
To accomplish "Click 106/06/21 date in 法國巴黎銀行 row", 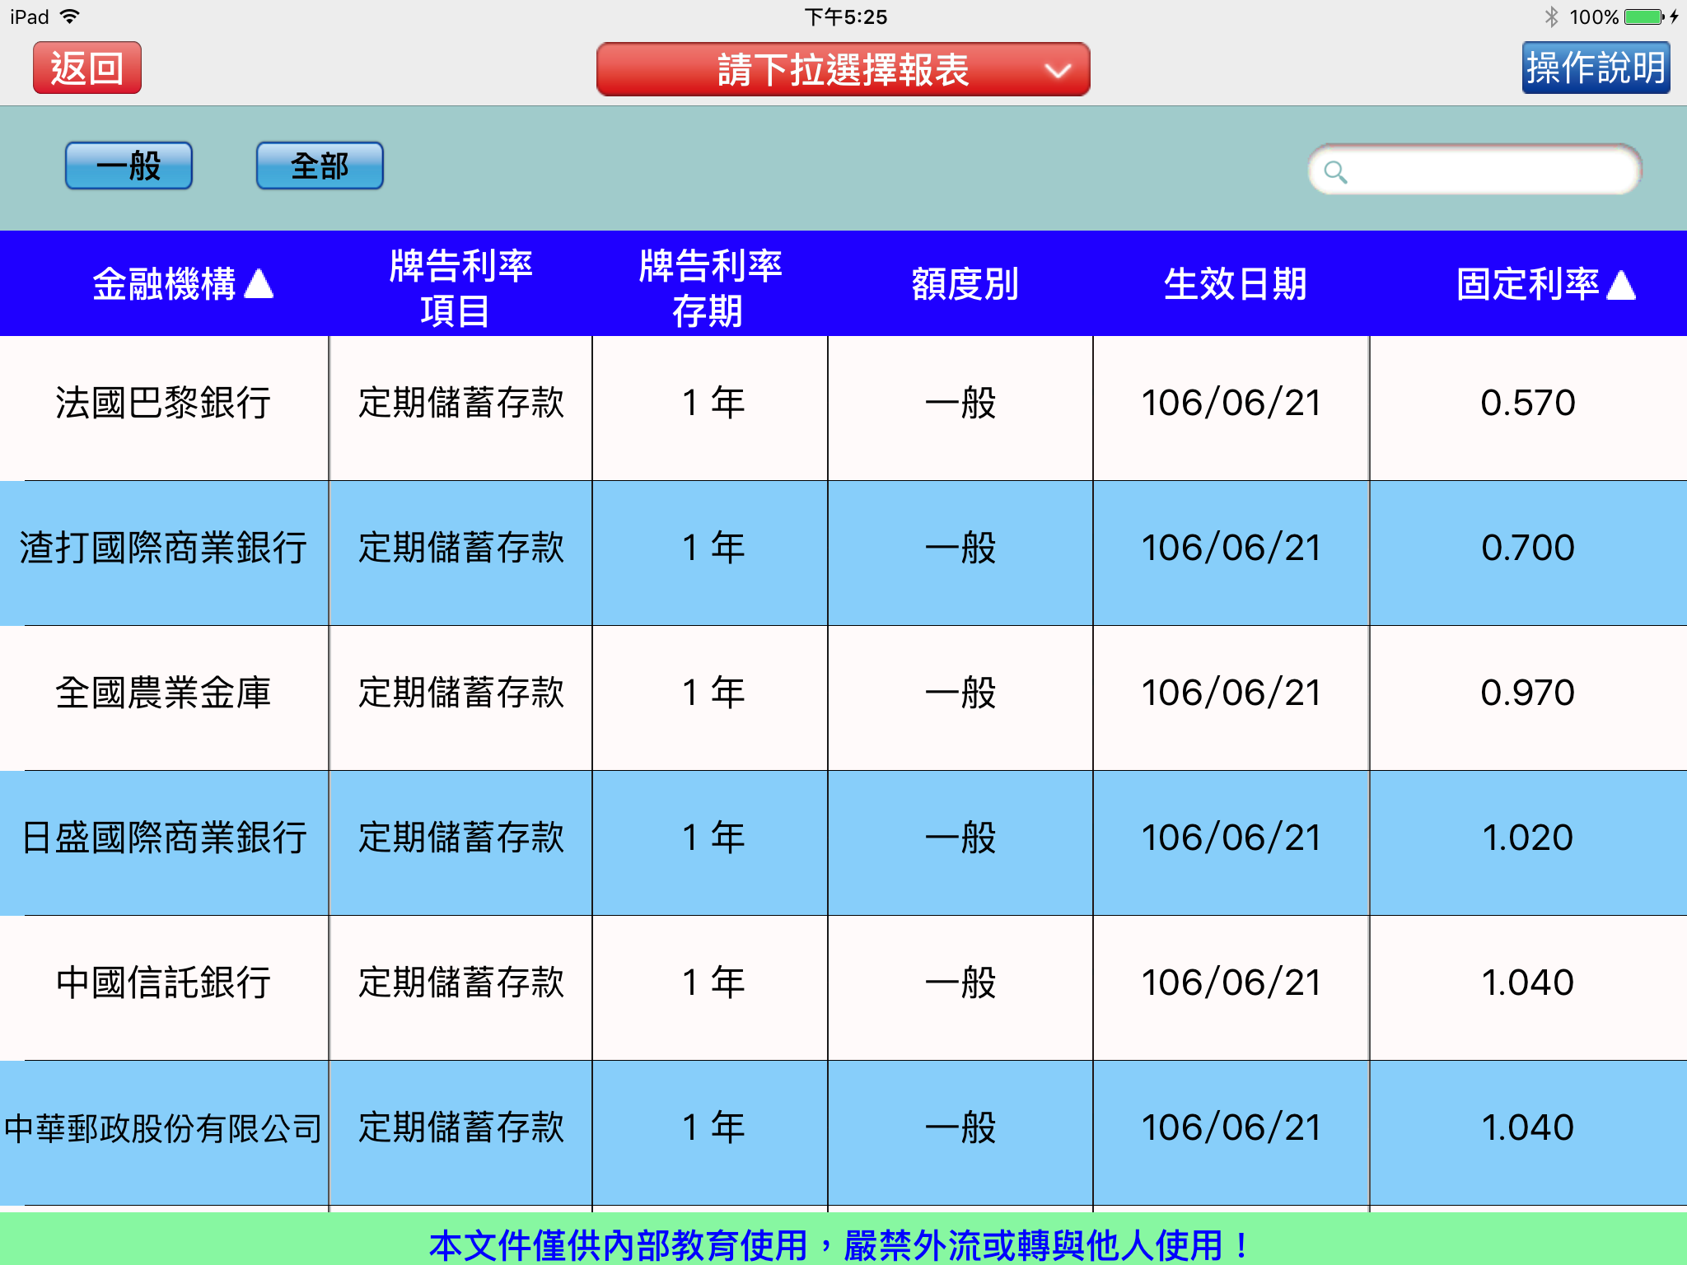I will (1231, 404).
